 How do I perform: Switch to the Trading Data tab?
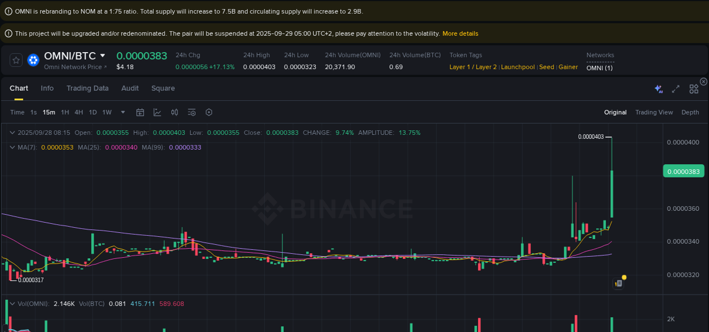coord(87,88)
